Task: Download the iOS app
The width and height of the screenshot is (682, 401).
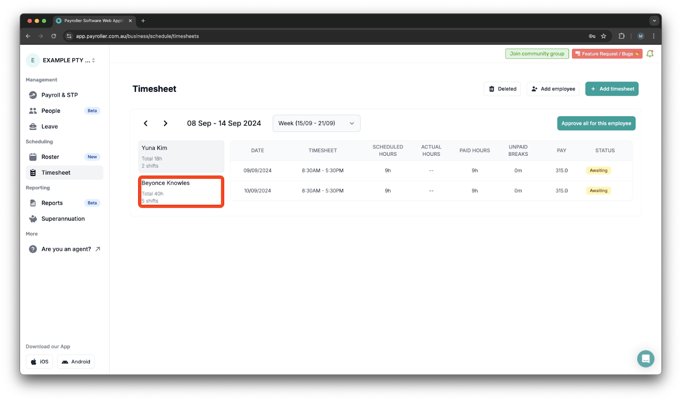Action: 39,362
